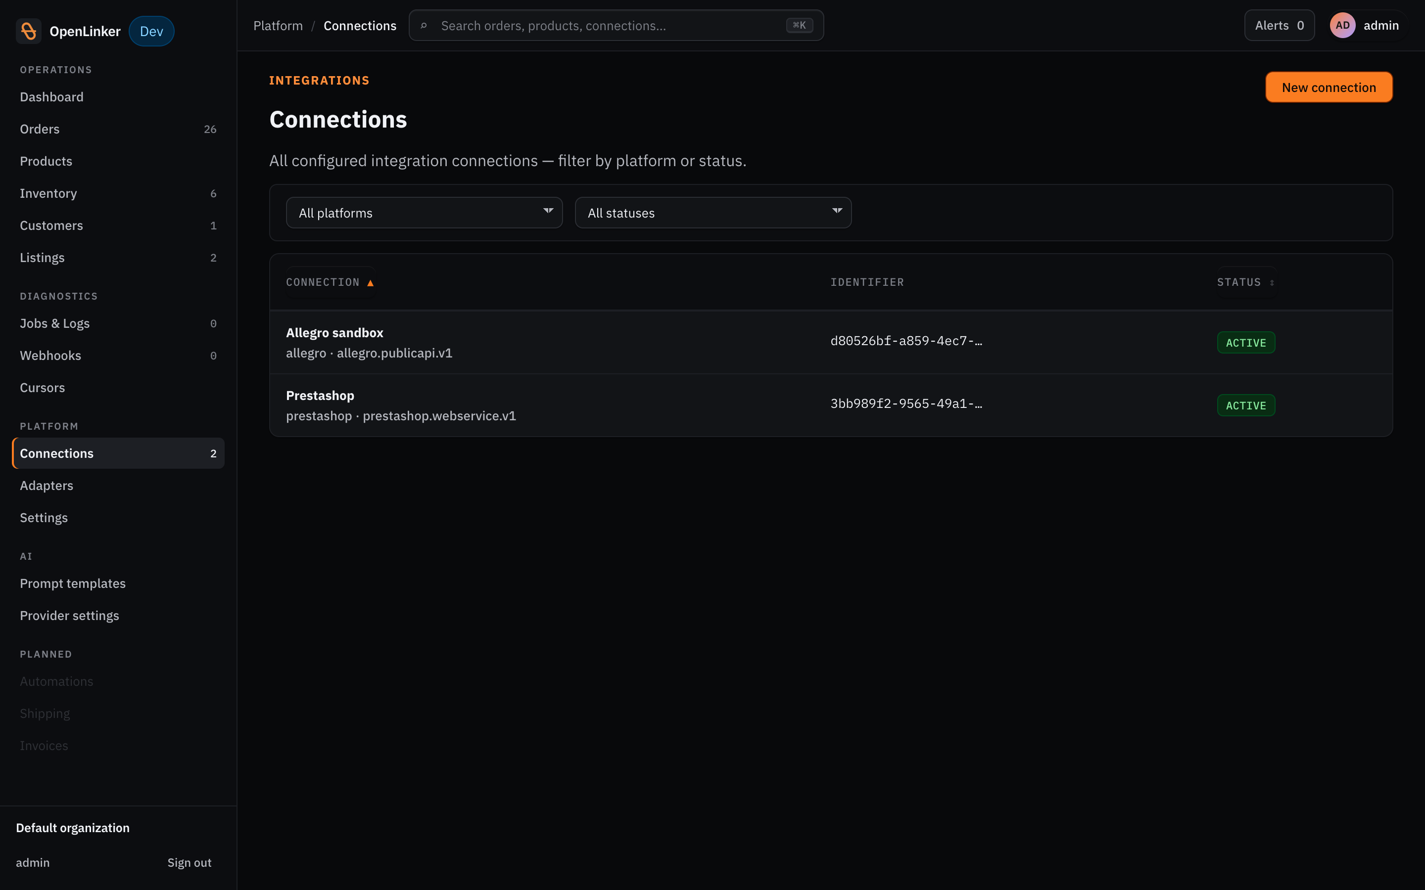Image resolution: width=1425 pixels, height=890 pixels.
Task: Open Provider settings
Action: click(x=118, y=616)
